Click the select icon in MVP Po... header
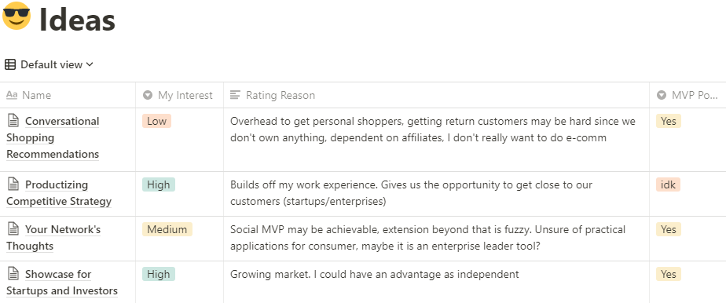The height and width of the screenshot is (303, 726). click(x=662, y=95)
